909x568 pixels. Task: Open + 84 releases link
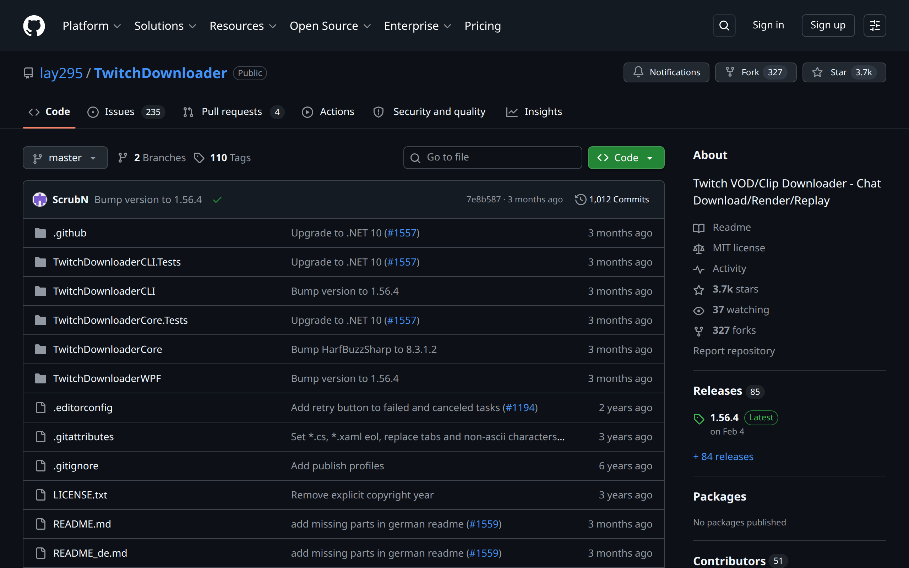(x=723, y=457)
